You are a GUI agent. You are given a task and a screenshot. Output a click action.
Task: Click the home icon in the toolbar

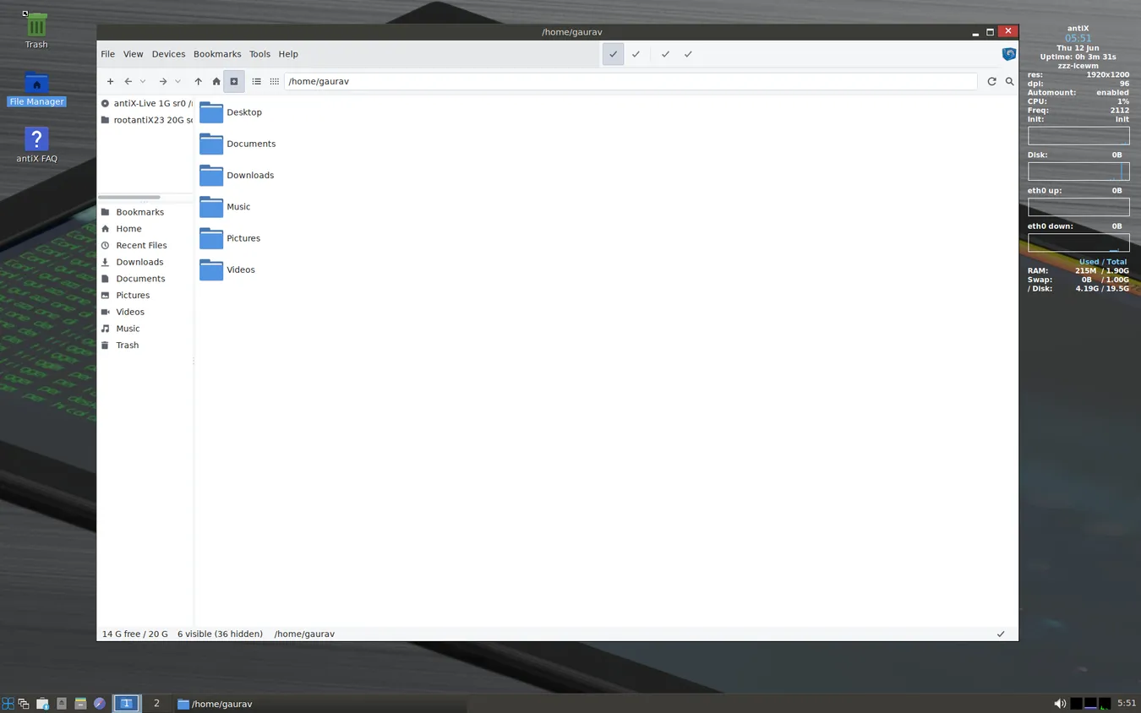(x=216, y=81)
